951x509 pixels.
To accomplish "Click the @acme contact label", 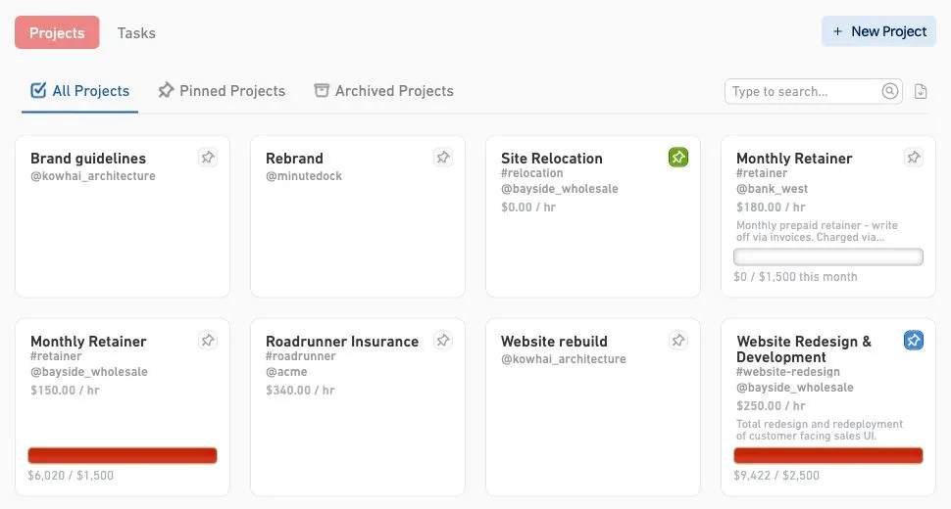I will [286, 372].
